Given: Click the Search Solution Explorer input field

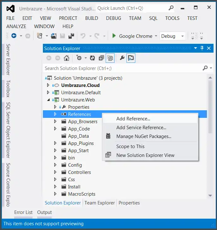Looking at the screenshot, I should tap(123, 68).
